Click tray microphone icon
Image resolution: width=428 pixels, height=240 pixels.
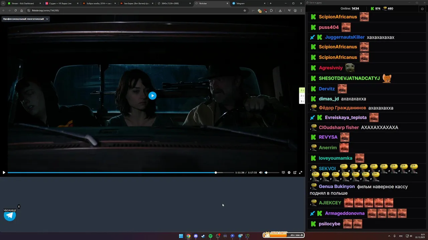(x=395, y=236)
